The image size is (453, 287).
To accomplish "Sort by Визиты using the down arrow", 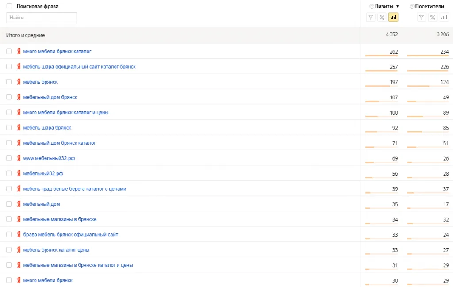I will [398, 6].
